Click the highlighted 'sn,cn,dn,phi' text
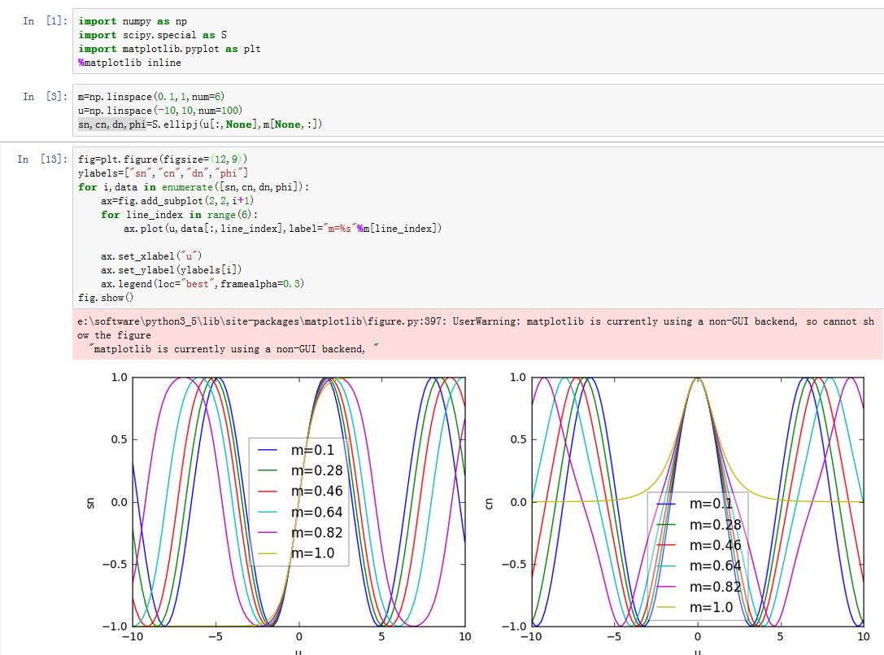Image resolution: width=884 pixels, height=655 pixels. (x=111, y=124)
